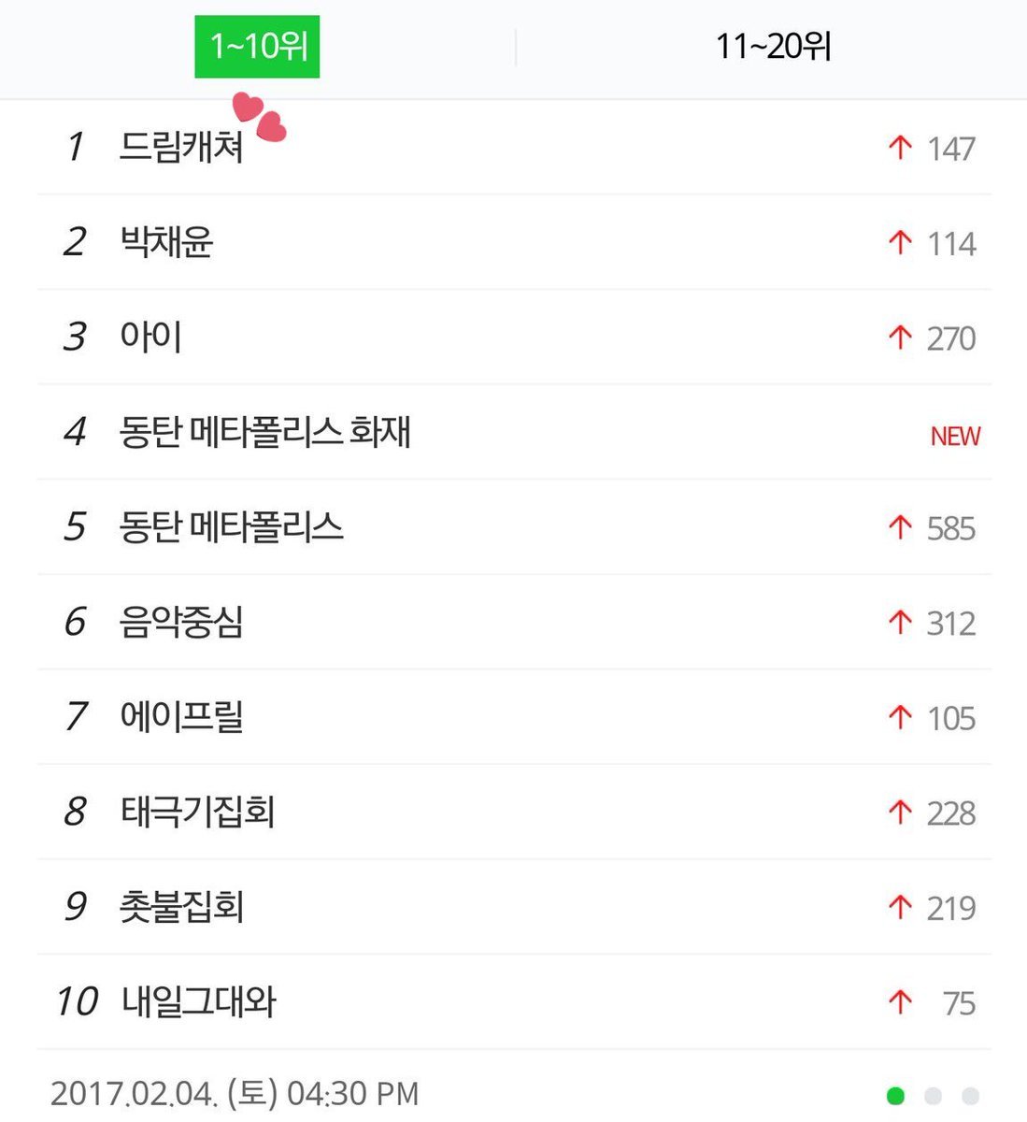The width and height of the screenshot is (1027, 1122).
Task: Open the search term 박채윤
Action: [x=166, y=242]
